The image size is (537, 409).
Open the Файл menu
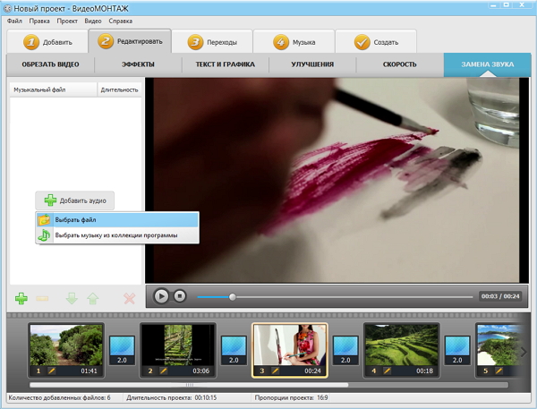pos(14,21)
